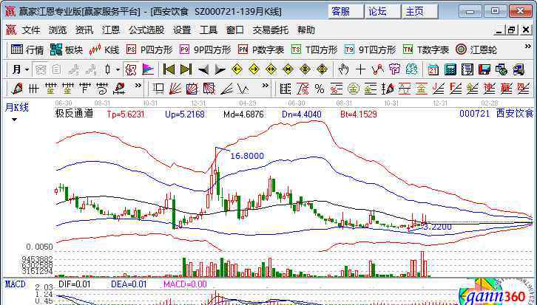Click the 16.8000 high price label
The width and height of the screenshot is (537, 305).
coord(247,156)
